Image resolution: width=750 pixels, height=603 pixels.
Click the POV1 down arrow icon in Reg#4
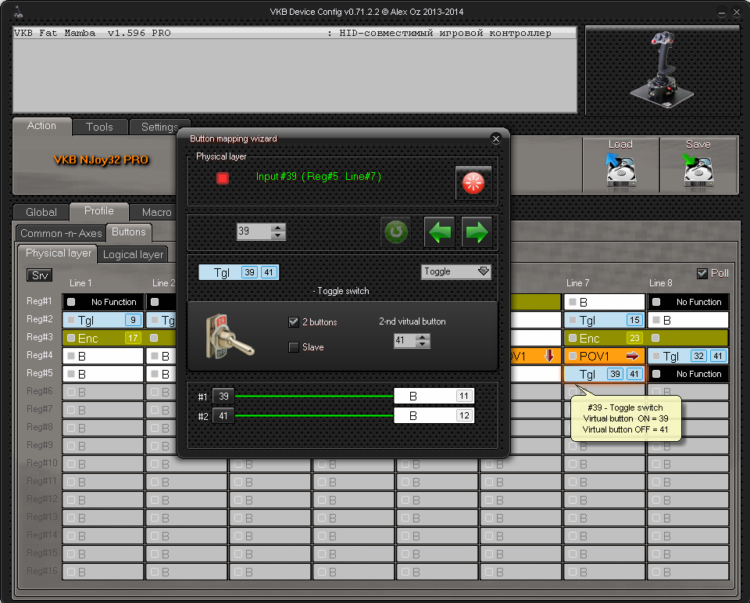[x=549, y=356]
